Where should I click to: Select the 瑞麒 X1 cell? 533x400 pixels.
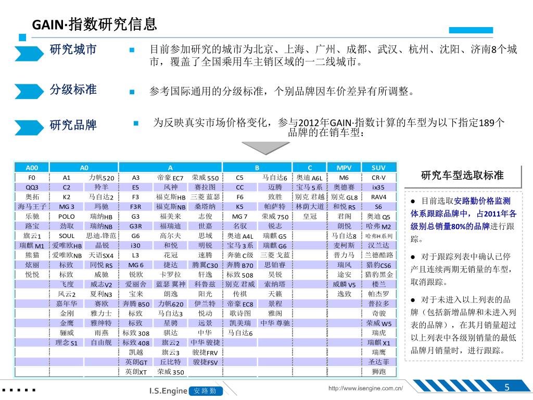click(x=379, y=343)
